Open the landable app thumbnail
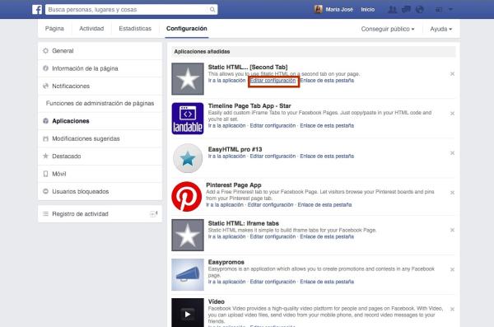The width and height of the screenshot is (494, 327). coord(188,119)
